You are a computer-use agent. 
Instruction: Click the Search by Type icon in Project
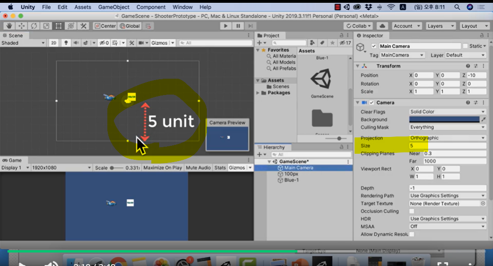coord(312,43)
